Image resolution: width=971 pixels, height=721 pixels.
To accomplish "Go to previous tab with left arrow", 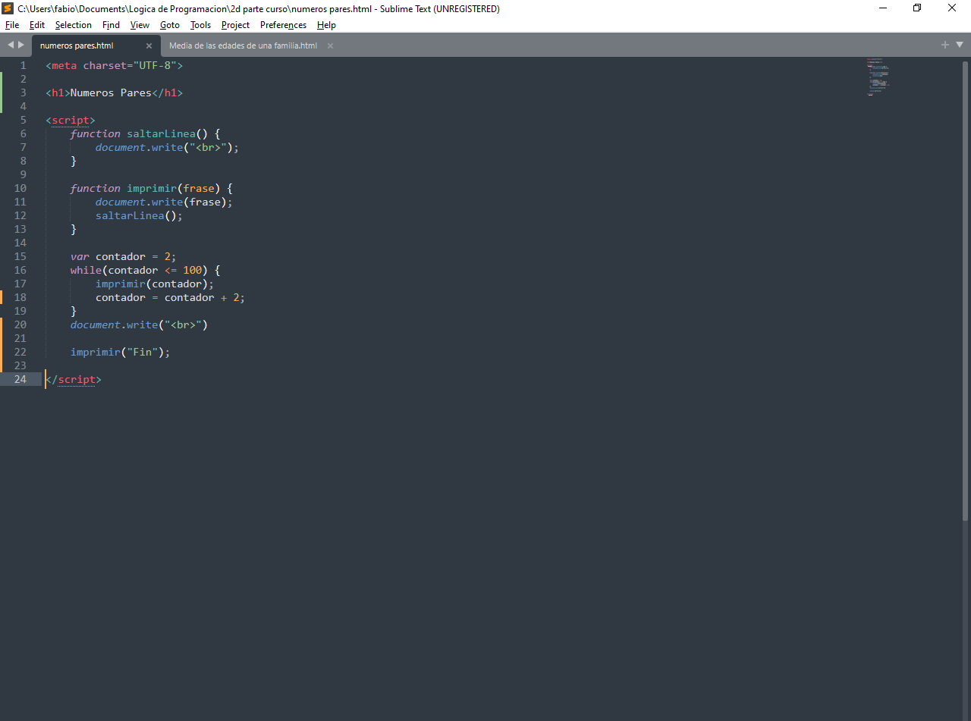I will pos(11,45).
